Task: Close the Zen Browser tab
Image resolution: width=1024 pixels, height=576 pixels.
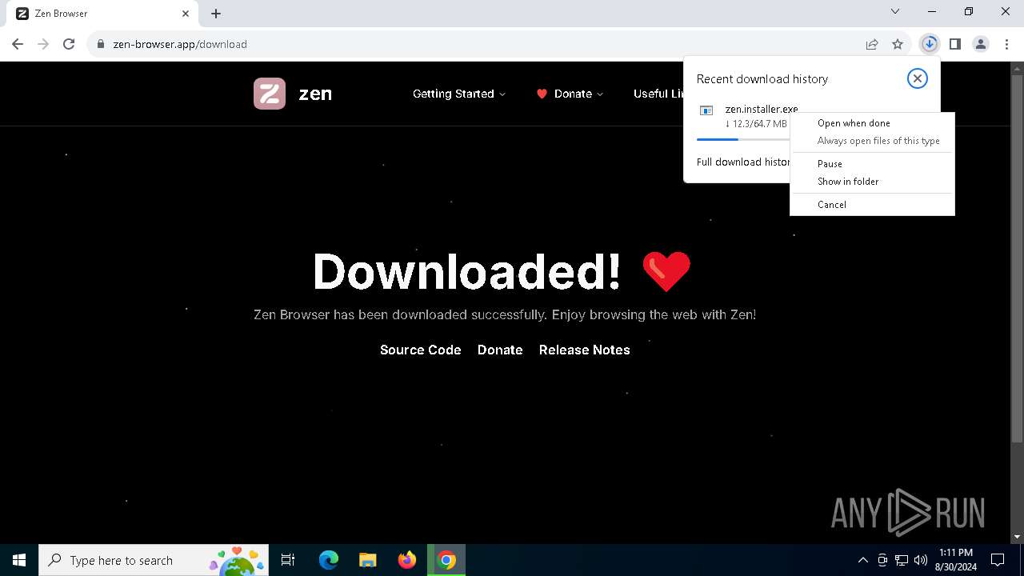Action: tap(186, 14)
